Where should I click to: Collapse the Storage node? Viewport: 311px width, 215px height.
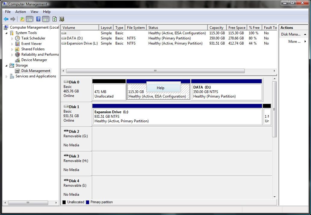pos(6,65)
